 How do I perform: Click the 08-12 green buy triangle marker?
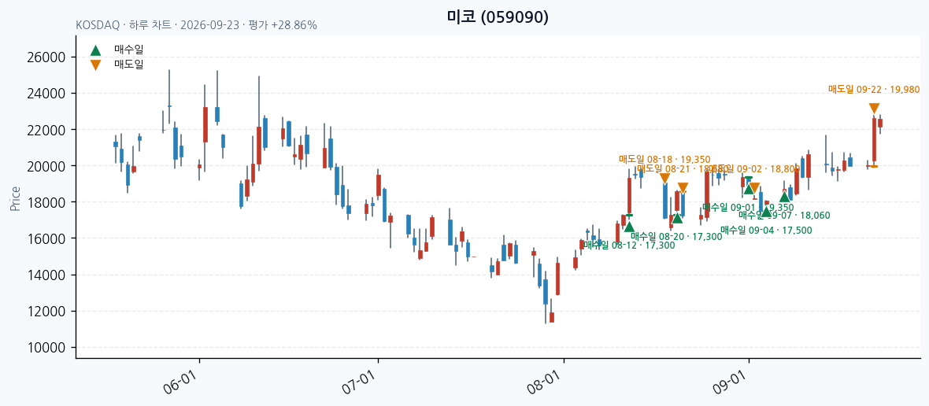(x=629, y=227)
